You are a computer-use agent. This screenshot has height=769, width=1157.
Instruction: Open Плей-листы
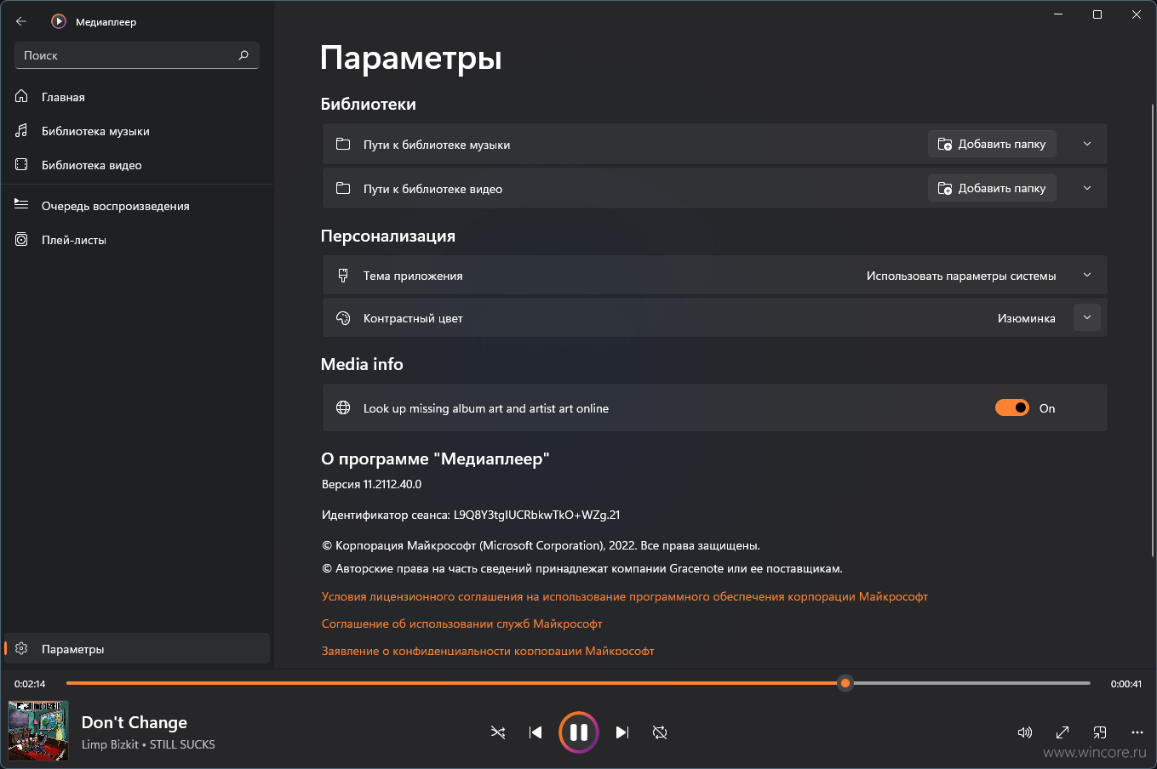point(137,240)
